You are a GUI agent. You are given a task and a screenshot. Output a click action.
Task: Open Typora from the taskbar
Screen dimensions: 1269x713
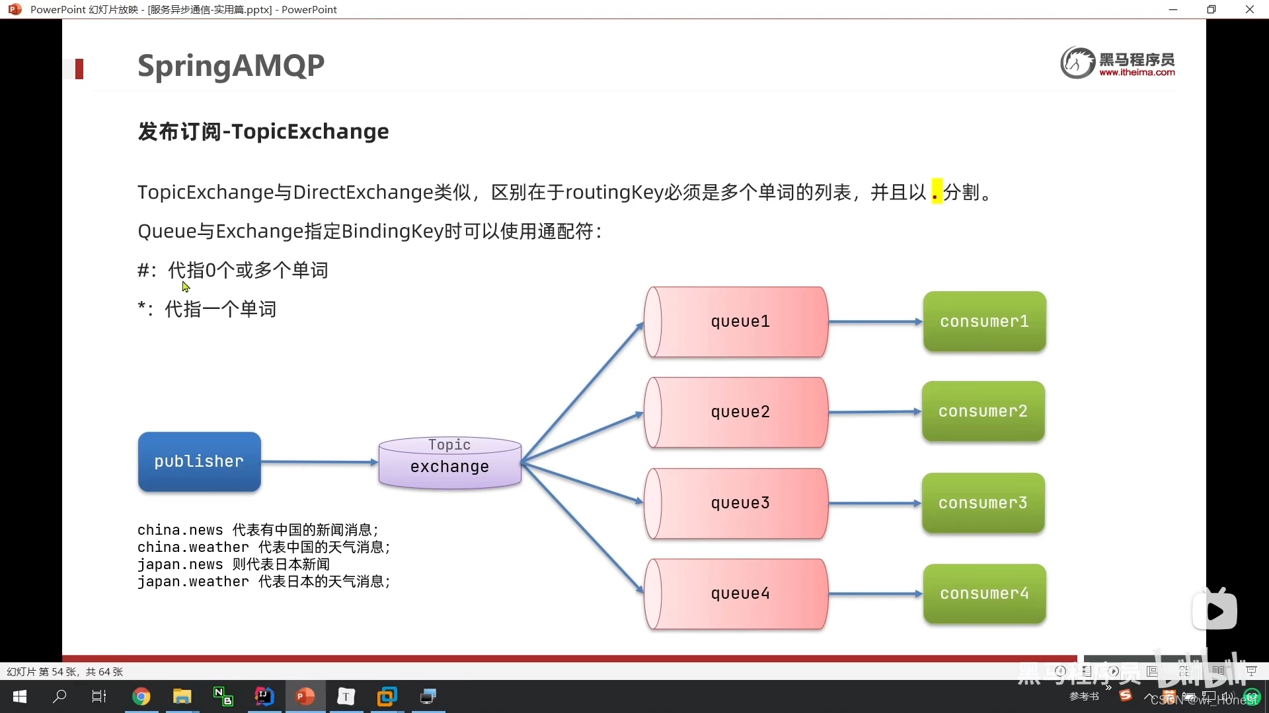click(x=346, y=696)
